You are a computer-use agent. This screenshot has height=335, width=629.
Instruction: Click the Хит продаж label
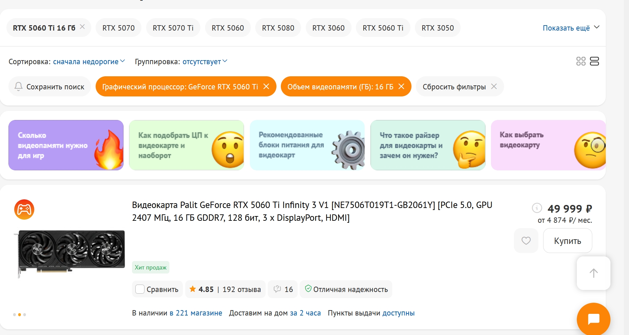click(151, 267)
